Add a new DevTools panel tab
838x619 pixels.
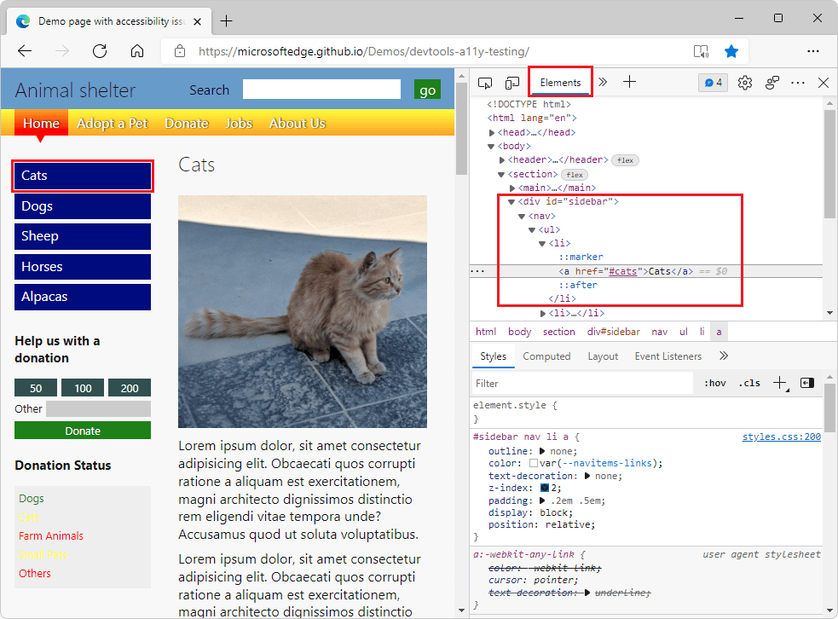(629, 82)
